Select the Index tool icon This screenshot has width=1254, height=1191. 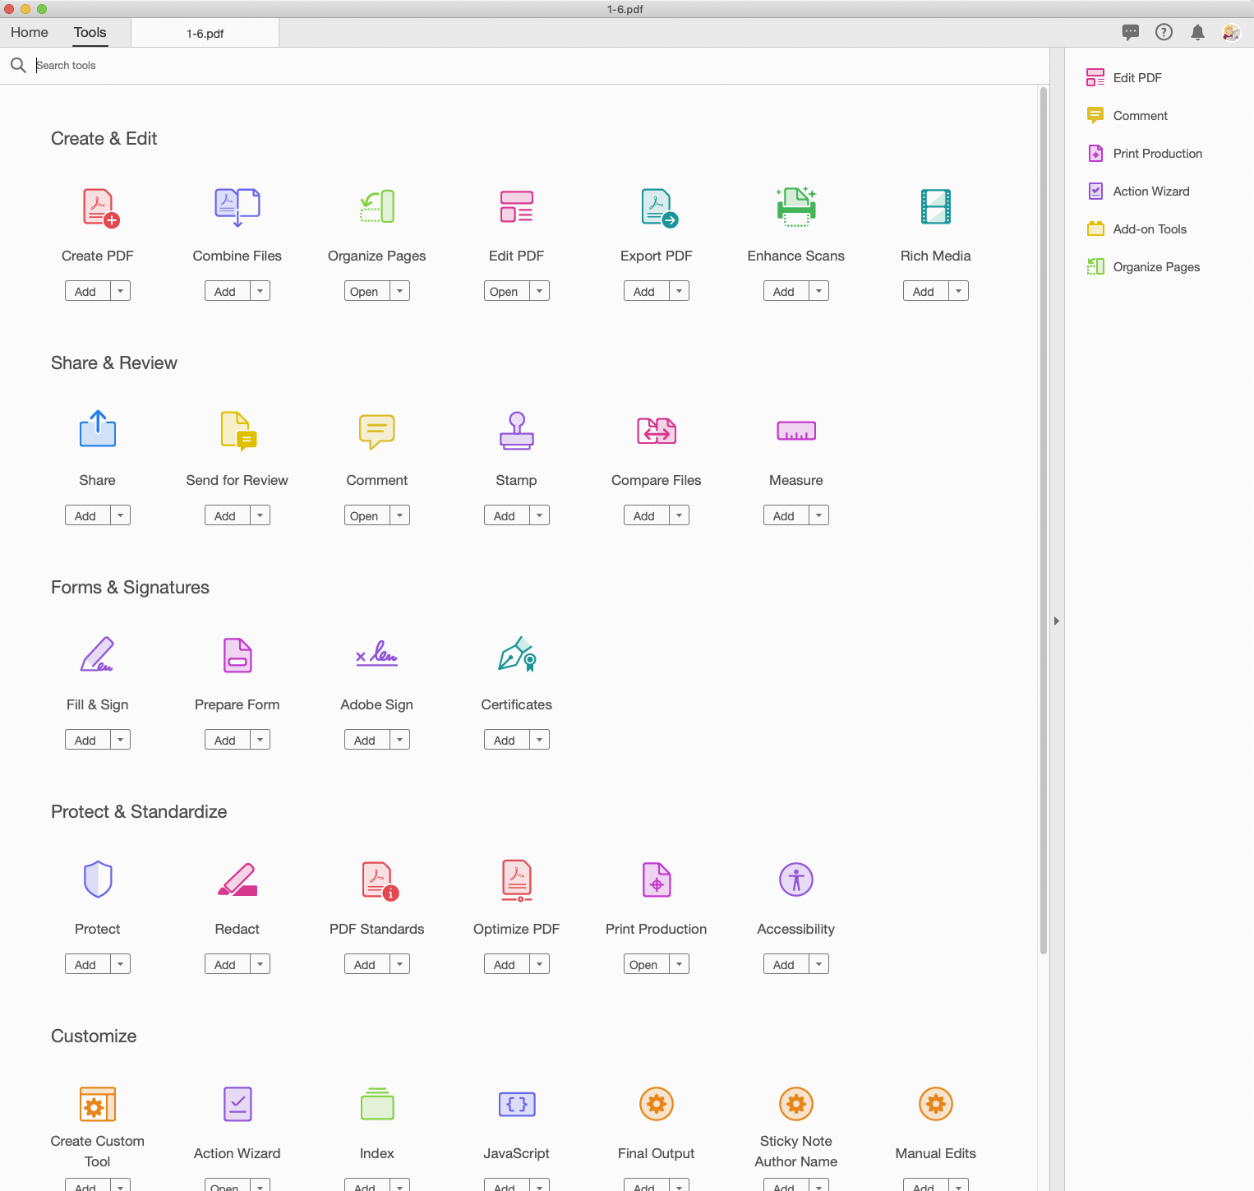tap(377, 1104)
